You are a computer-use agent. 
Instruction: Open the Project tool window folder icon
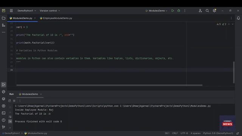3,18
